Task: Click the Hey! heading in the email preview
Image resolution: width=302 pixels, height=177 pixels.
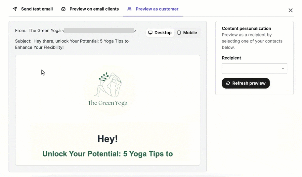Action: tap(108, 139)
